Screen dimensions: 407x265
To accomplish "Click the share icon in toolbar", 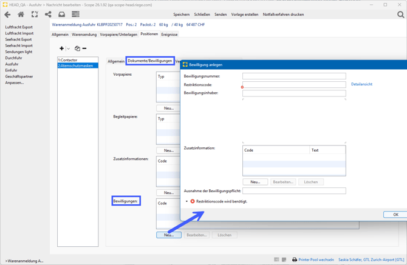I will 48,15.
